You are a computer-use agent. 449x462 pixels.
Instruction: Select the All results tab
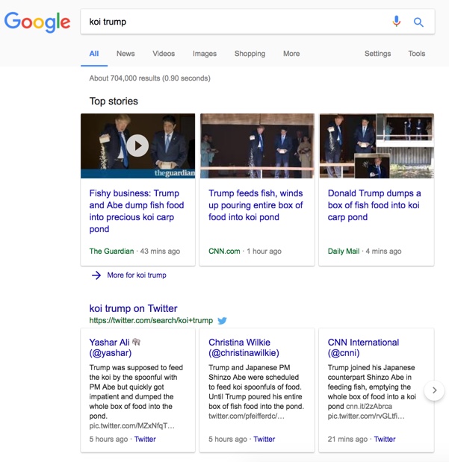(x=94, y=54)
